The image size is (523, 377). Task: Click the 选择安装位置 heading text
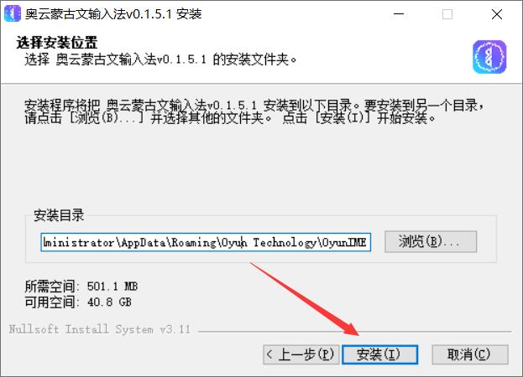pos(57,43)
